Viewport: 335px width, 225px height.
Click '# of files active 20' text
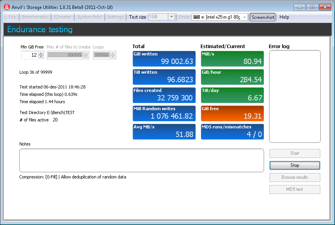click(x=38, y=120)
